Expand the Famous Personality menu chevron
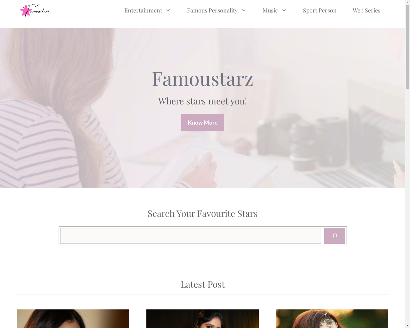Screen dimensions: 410x328 click(243, 11)
